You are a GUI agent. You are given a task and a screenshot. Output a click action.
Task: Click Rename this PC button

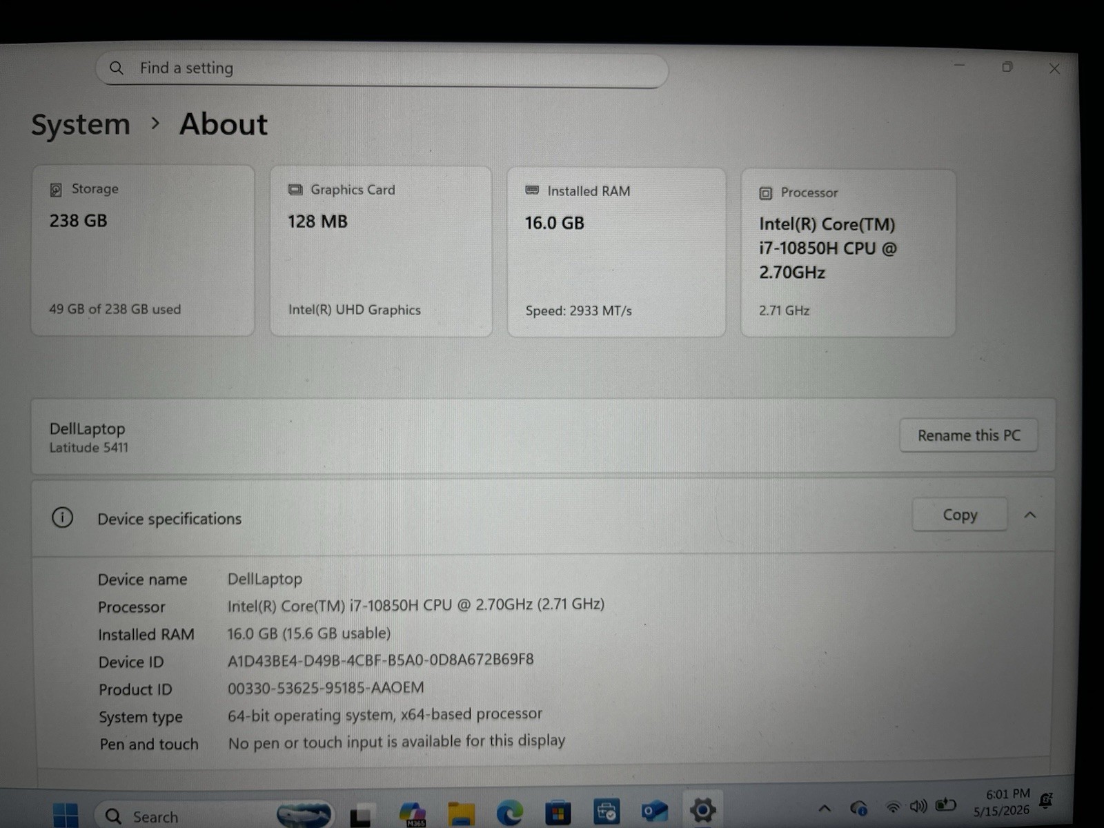pos(969,435)
